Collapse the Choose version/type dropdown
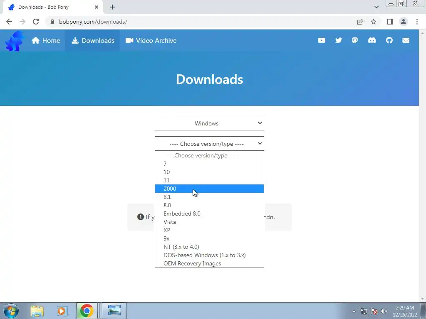Image resolution: width=426 pixels, height=319 pixels. click(209, 143)
